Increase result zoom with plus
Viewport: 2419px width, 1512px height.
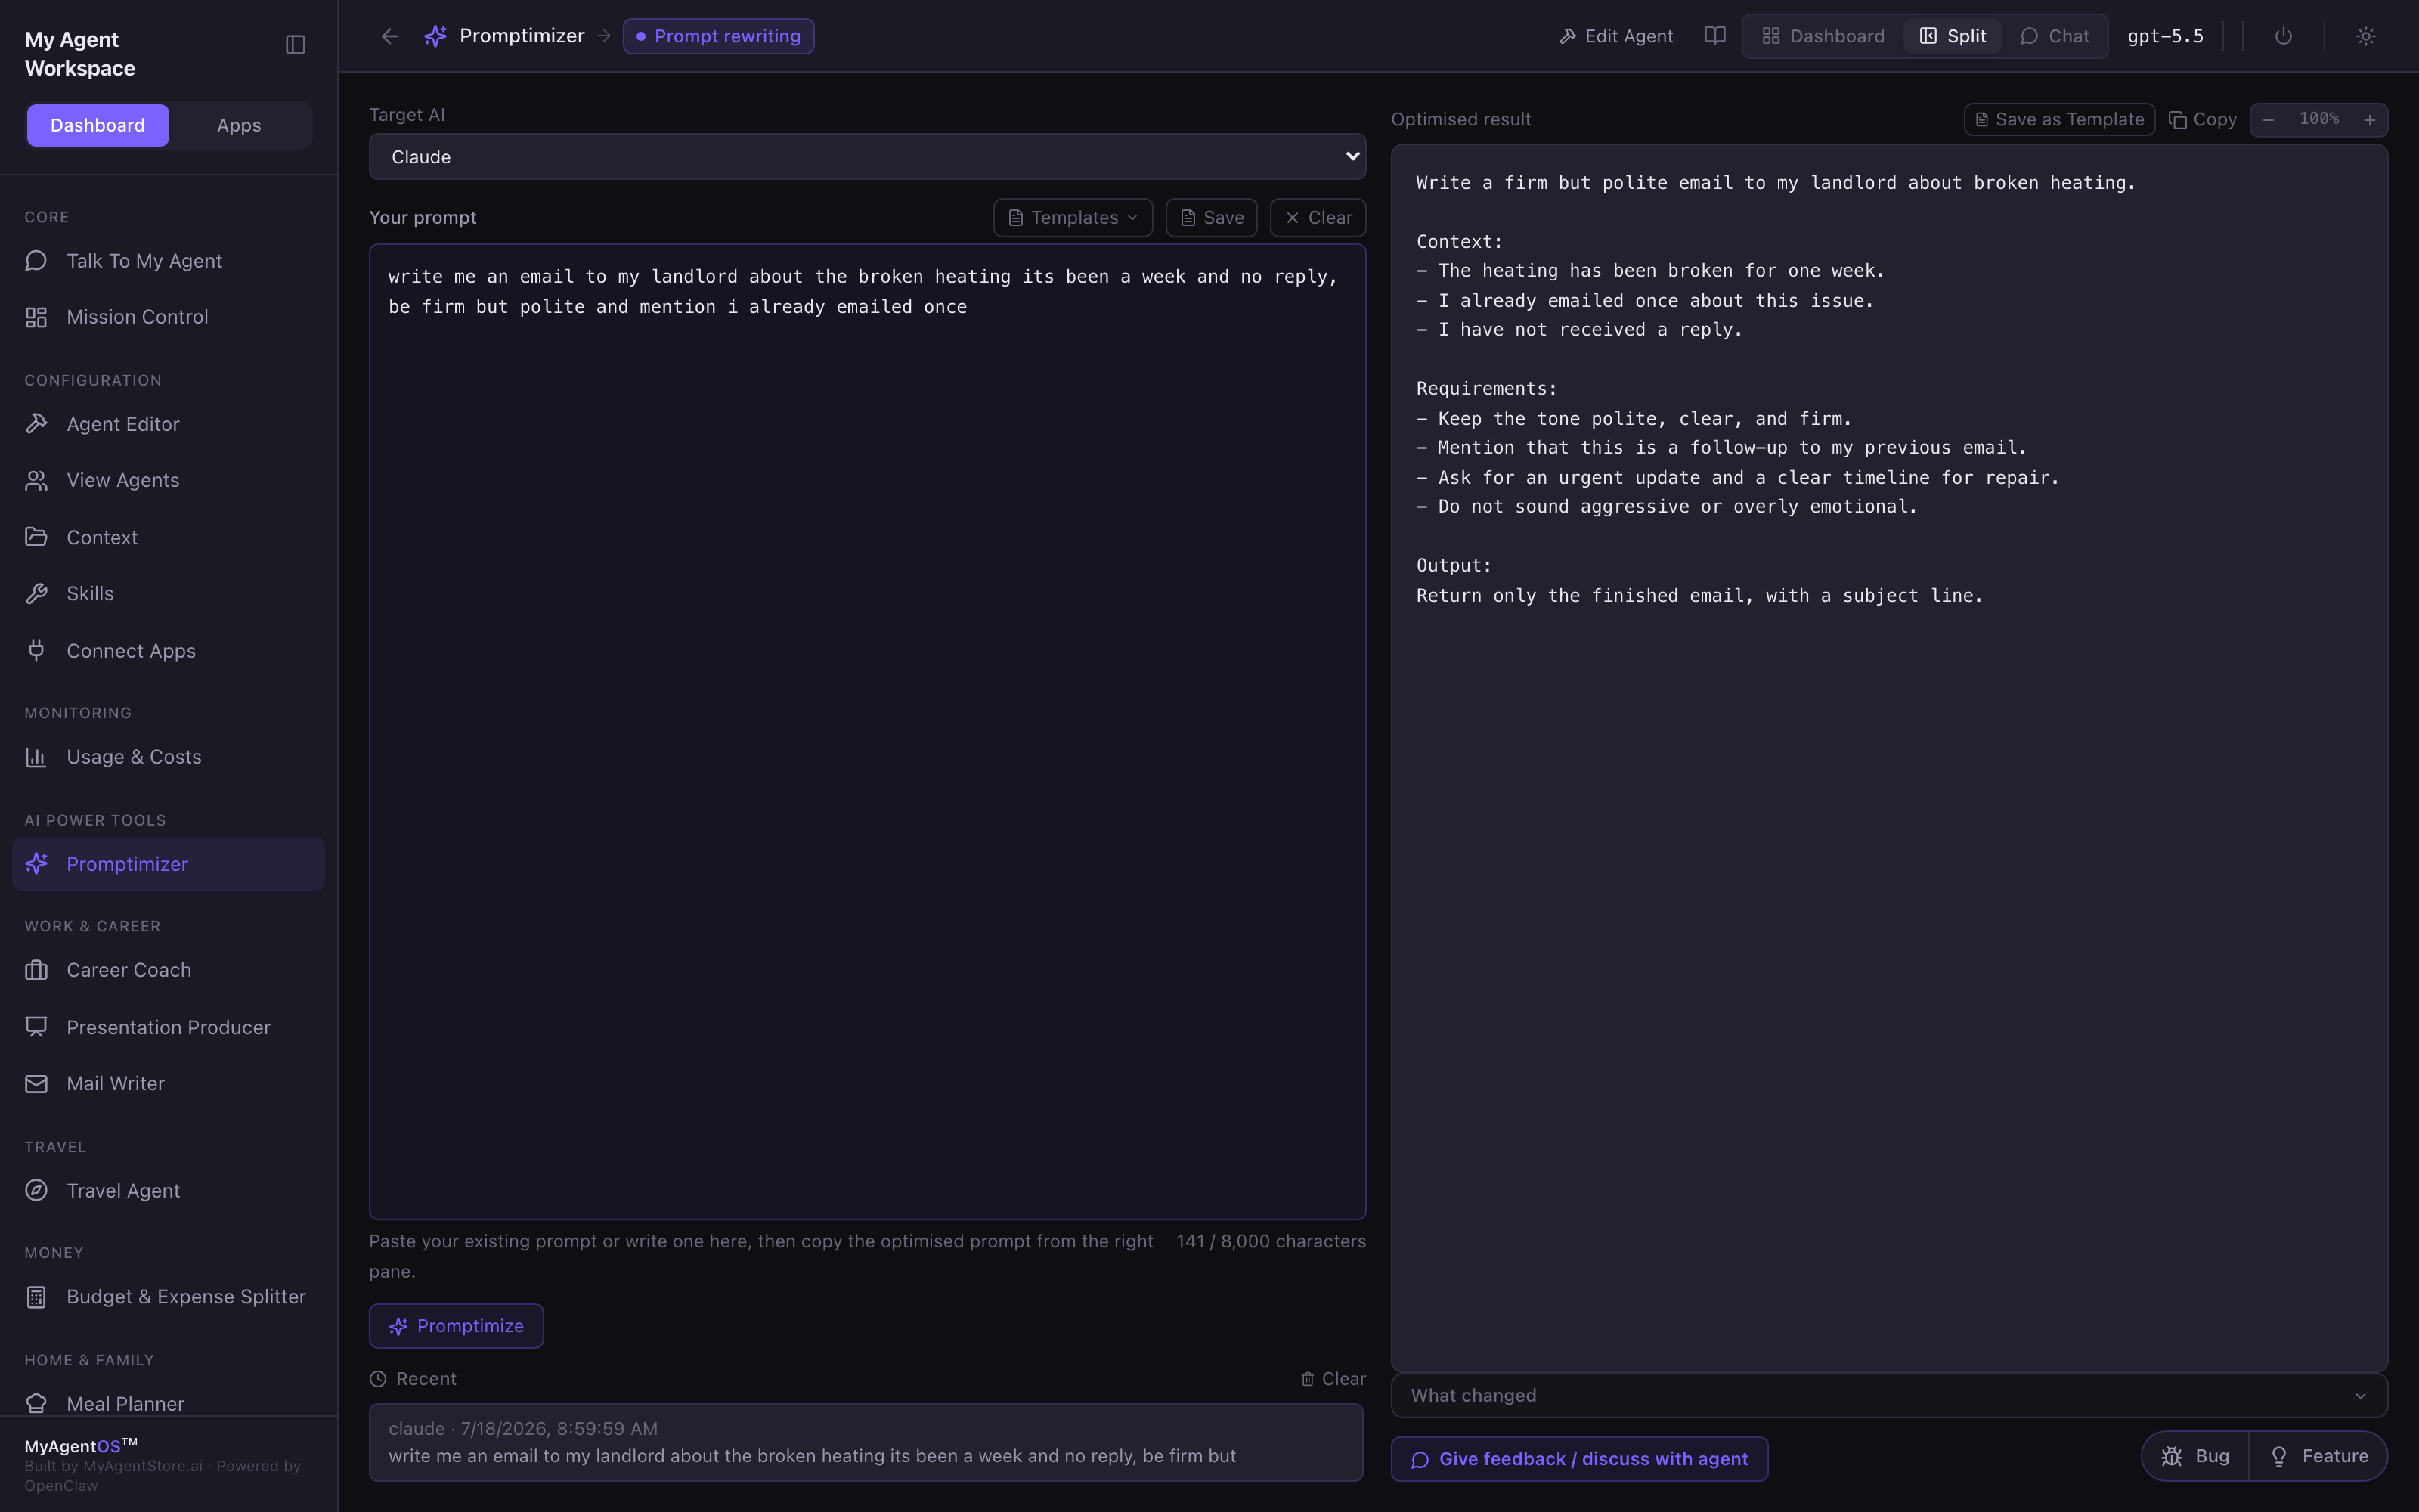2369,120
